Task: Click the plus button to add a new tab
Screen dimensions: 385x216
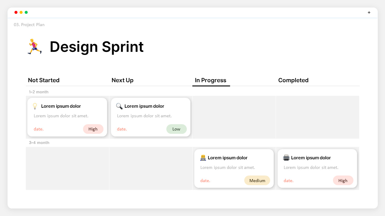Action: click(x=369, y=13)
